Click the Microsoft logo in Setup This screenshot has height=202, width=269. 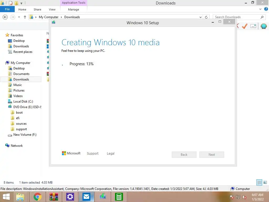click(71, 153)
